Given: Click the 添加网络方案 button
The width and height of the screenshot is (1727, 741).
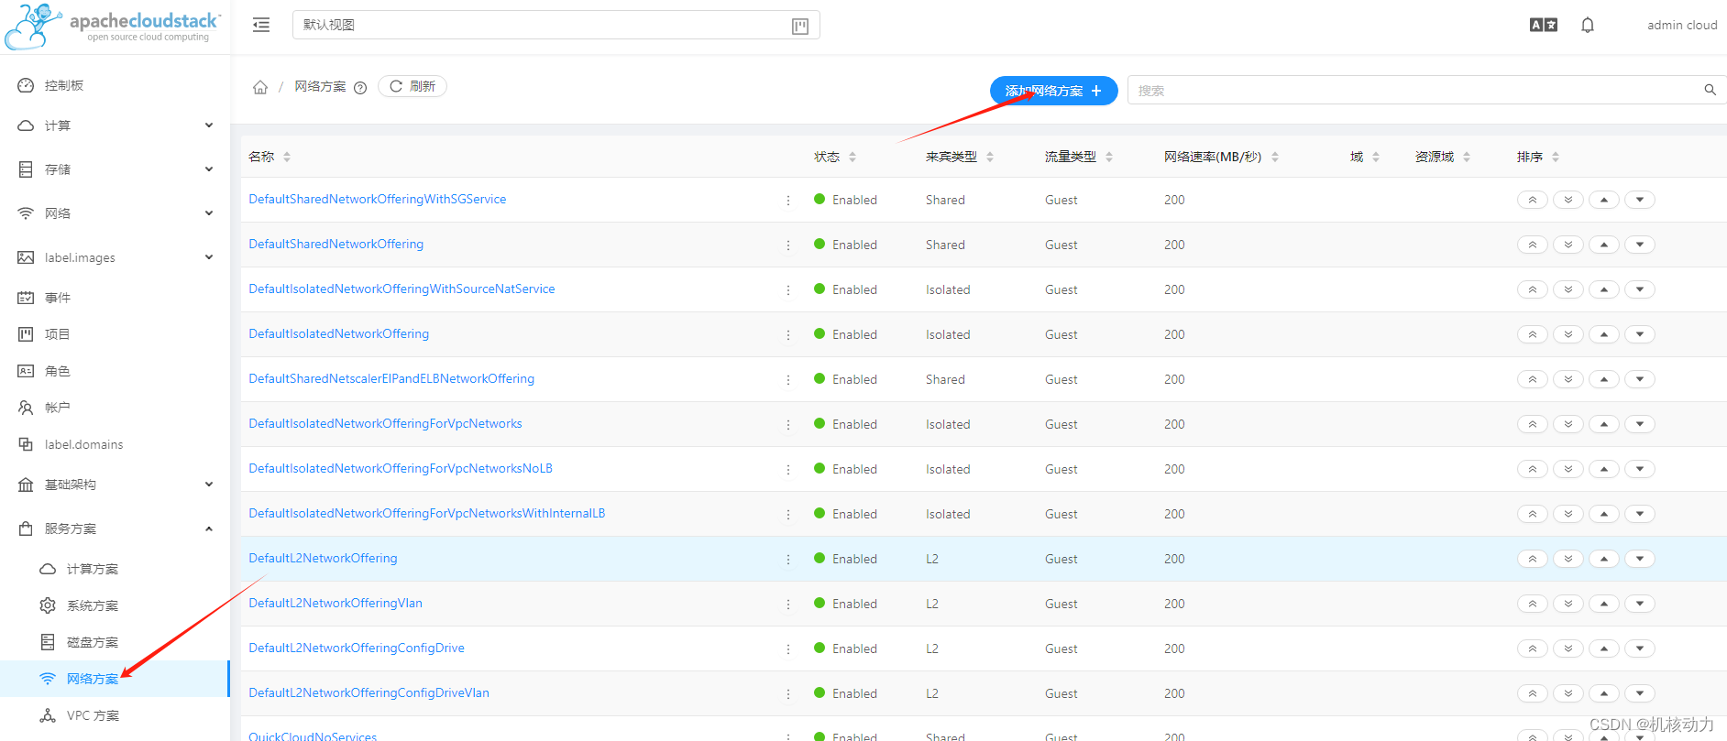Looking at the screenshot, I should pyautogui.click(x=1053, y=91).
